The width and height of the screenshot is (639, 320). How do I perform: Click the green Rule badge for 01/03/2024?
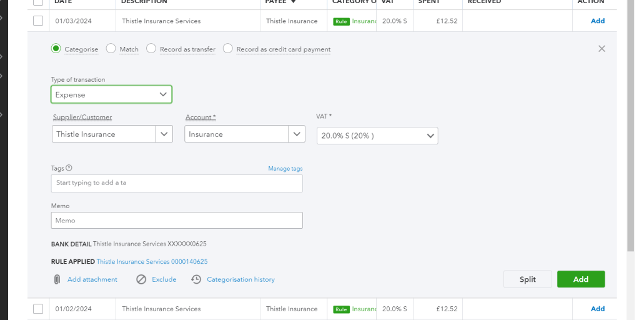point(341,22)
